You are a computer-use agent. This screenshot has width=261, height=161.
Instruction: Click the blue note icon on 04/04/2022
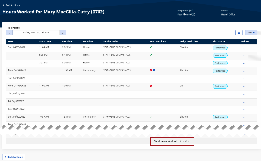154,70
